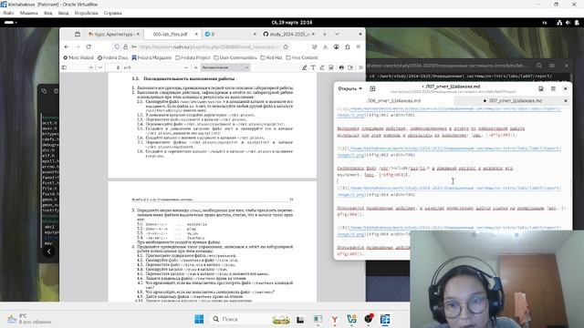This screenshot has height=328, width=584.
Task: Open the Открыть dropdown in text editor
Action: pos(349,89)
